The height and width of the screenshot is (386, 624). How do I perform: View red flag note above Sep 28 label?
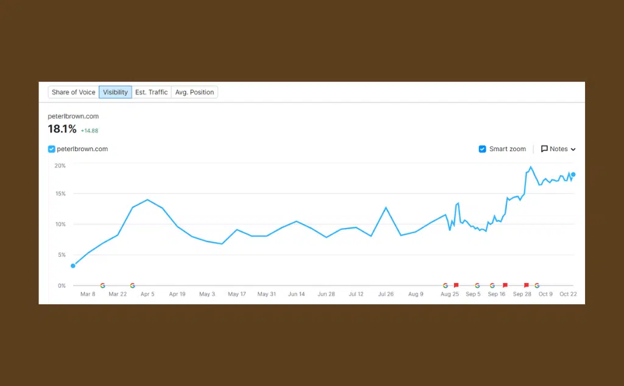pos(526,285)
